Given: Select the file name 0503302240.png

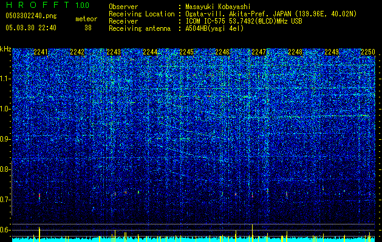Looking at the screenshot, I should (x=31, y=16).
